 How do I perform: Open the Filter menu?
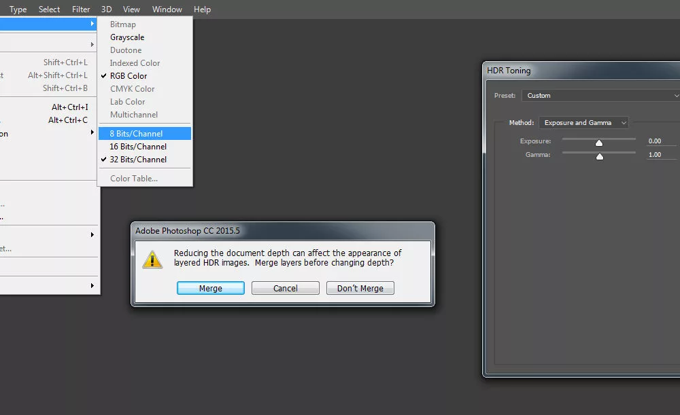81,10
